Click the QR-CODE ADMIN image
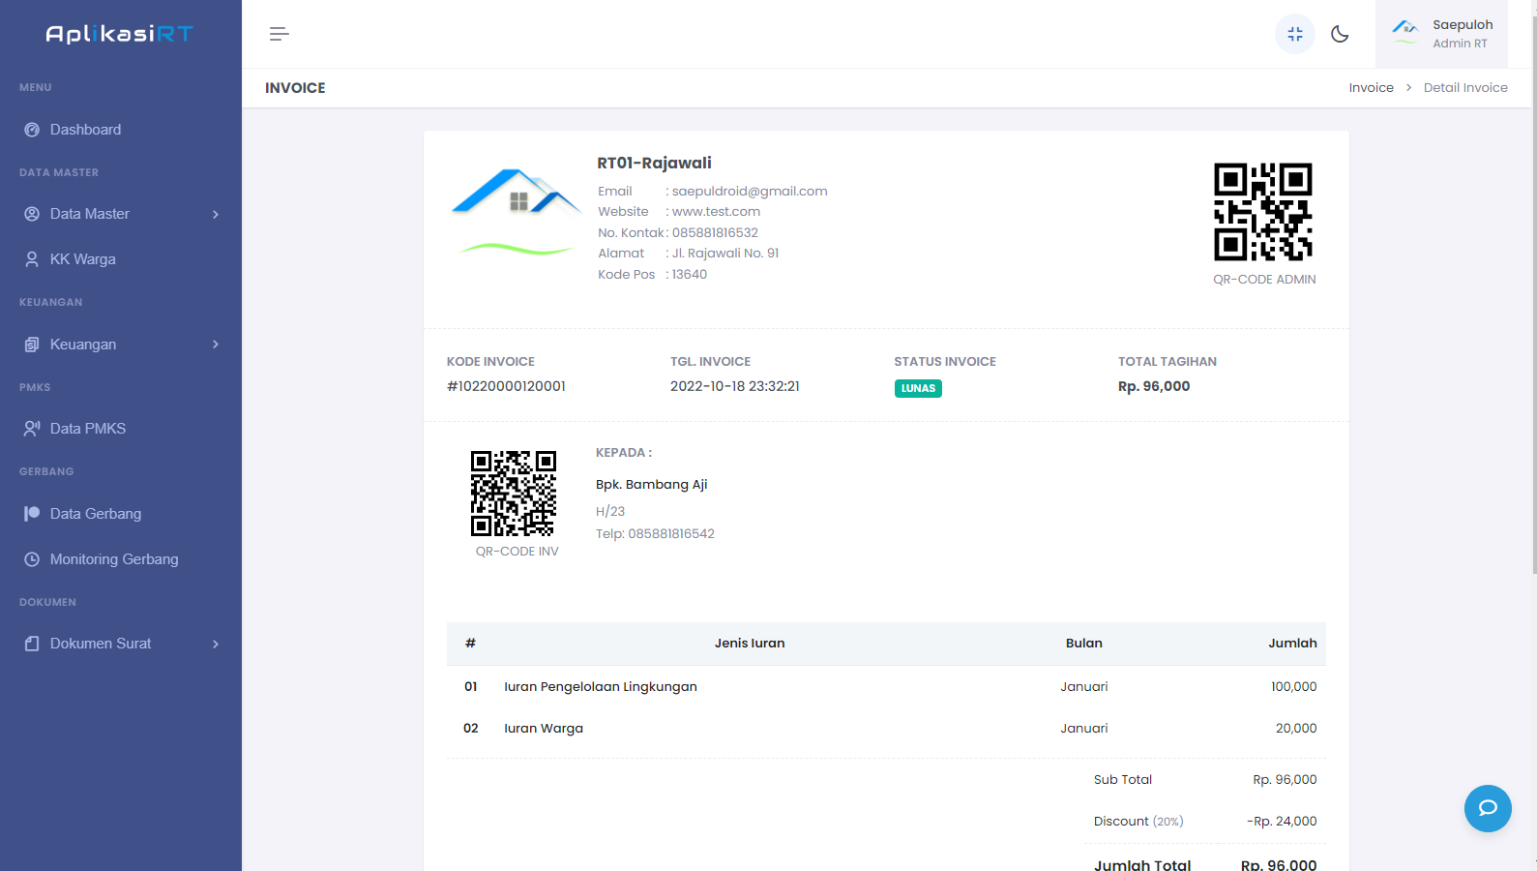Image resolution: width=1537 pixels, height=871 pixels. click(1263, 212)
